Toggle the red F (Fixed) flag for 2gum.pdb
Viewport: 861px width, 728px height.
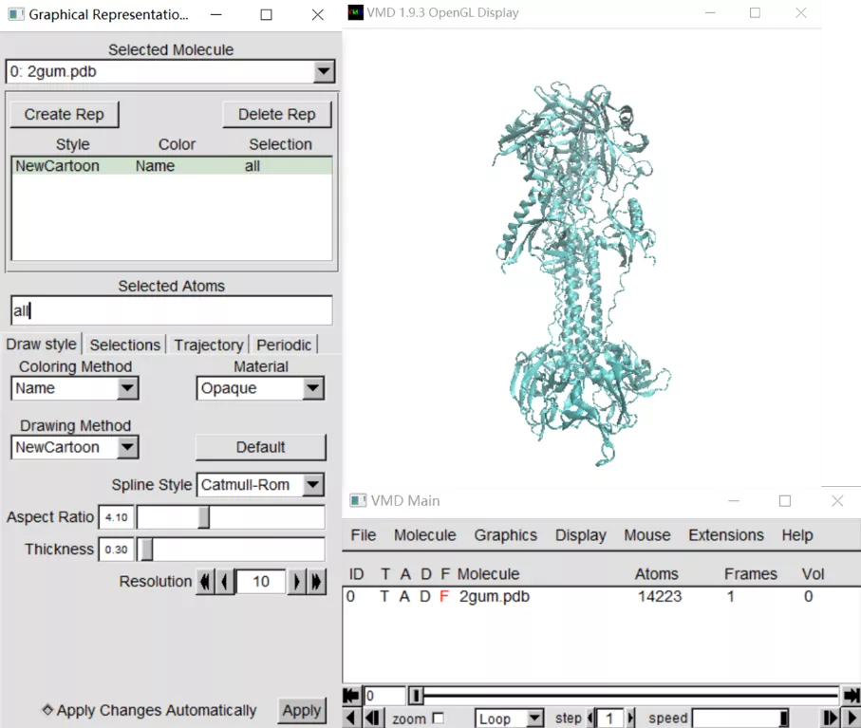[445, 597]
